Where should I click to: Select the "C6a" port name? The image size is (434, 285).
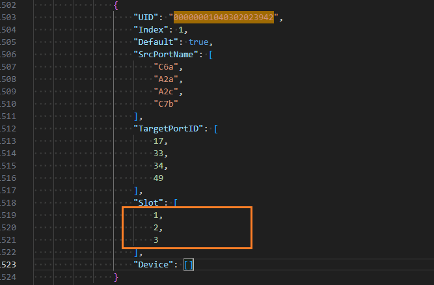pos(166,66)
